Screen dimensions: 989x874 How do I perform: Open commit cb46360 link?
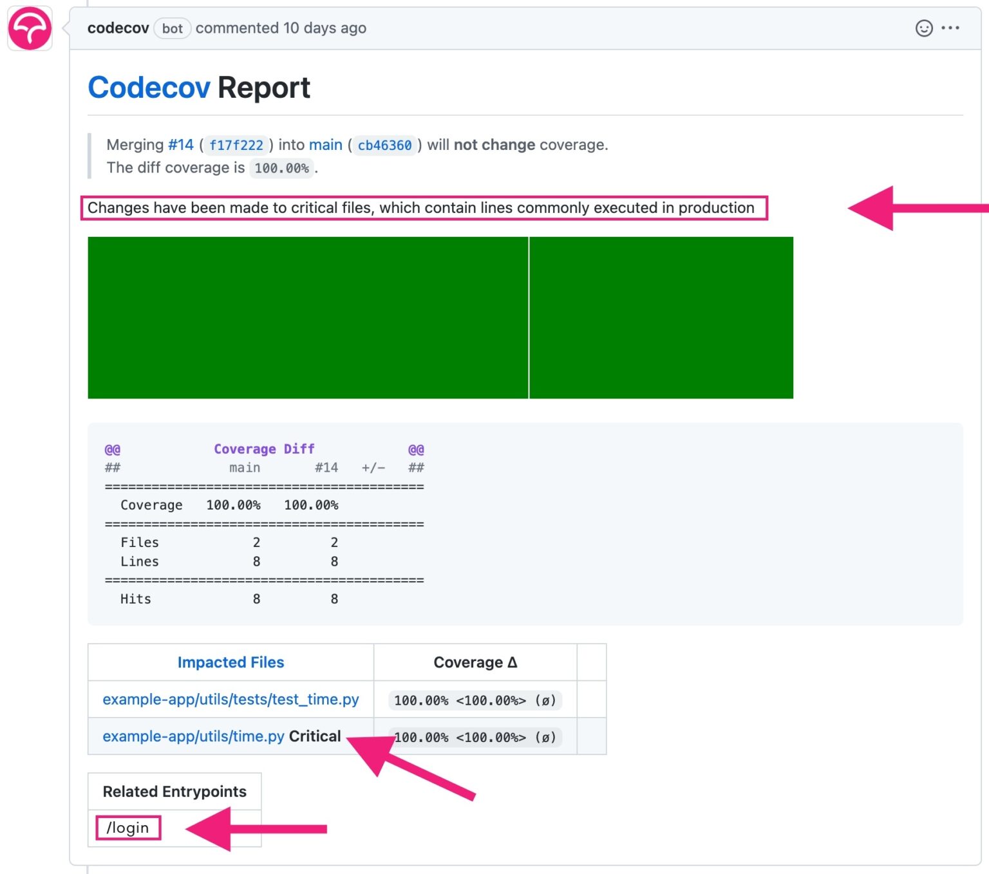(384, 145)
